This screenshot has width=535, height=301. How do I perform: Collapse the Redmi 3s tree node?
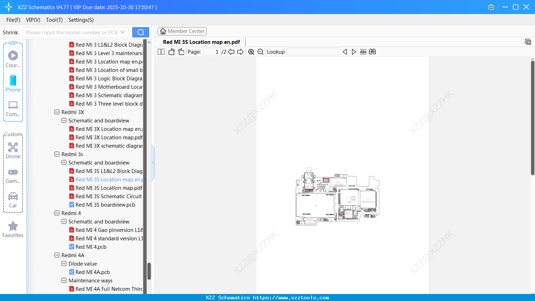[x=57, y=154]
